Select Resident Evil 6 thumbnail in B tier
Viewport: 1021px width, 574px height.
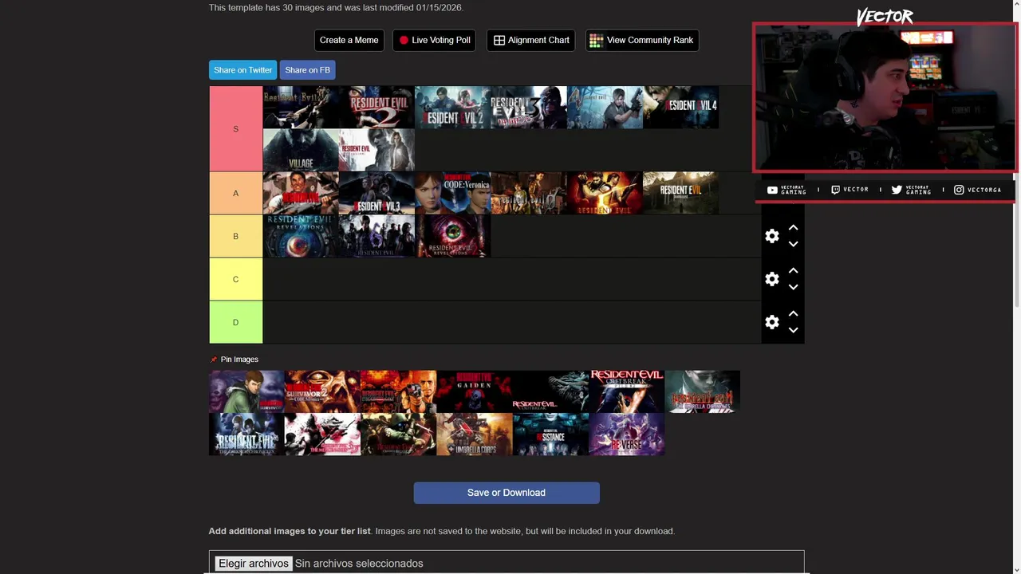pos(376,236)
